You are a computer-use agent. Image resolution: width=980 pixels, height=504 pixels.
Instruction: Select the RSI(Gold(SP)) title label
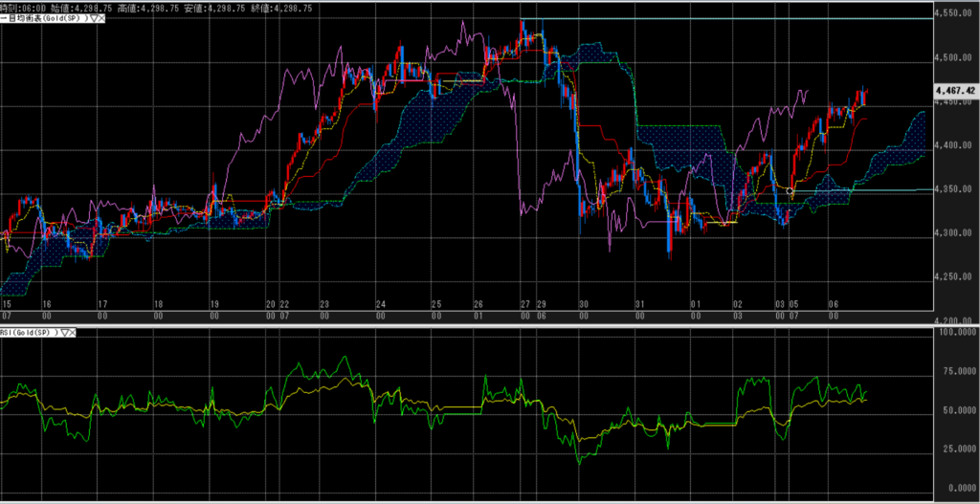point(29,332)
